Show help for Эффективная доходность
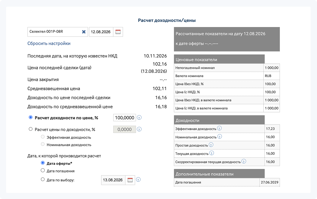 pyautogui.click(x=219, y=129)
